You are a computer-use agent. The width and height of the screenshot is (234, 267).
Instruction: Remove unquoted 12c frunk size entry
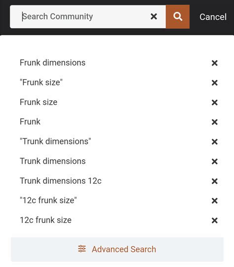215,221
